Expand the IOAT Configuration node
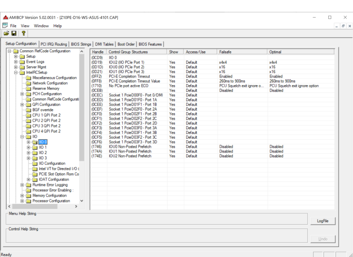 pyautogui.click(x=29, y=180)
